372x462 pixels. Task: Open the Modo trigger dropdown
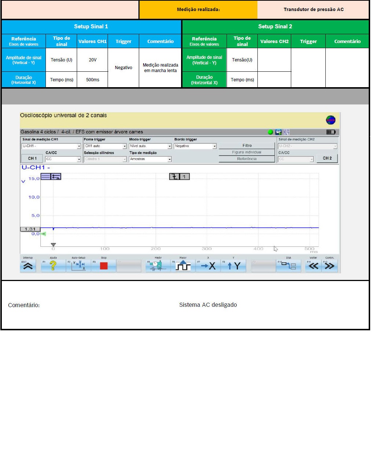point(169,146)
